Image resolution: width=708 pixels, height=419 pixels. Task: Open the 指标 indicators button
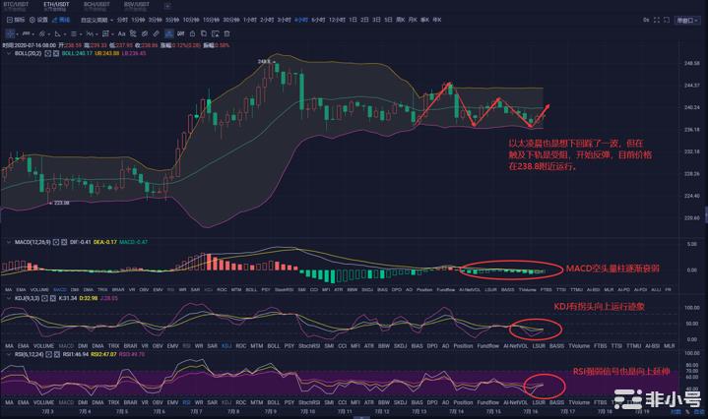[16, 20]
